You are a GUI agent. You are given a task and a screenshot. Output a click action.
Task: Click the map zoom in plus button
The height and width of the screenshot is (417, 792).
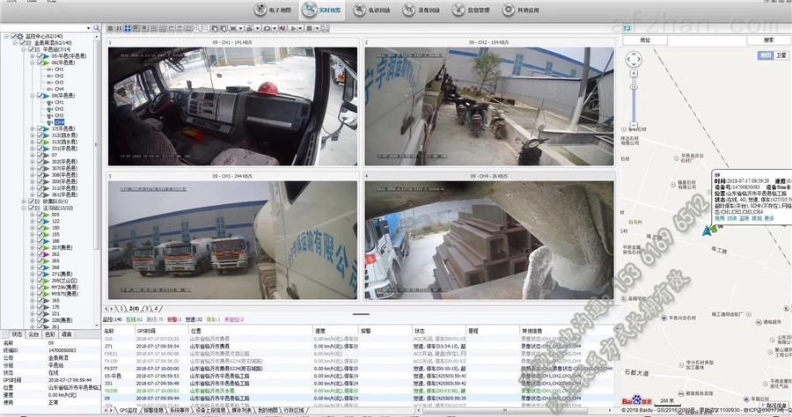point(634,74)
